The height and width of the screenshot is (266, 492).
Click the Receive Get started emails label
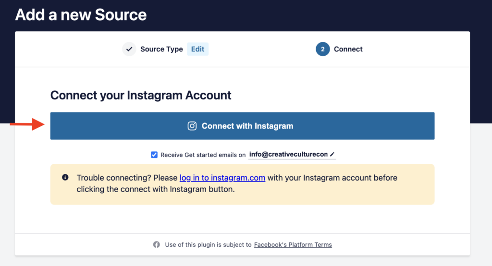(203, 155)
